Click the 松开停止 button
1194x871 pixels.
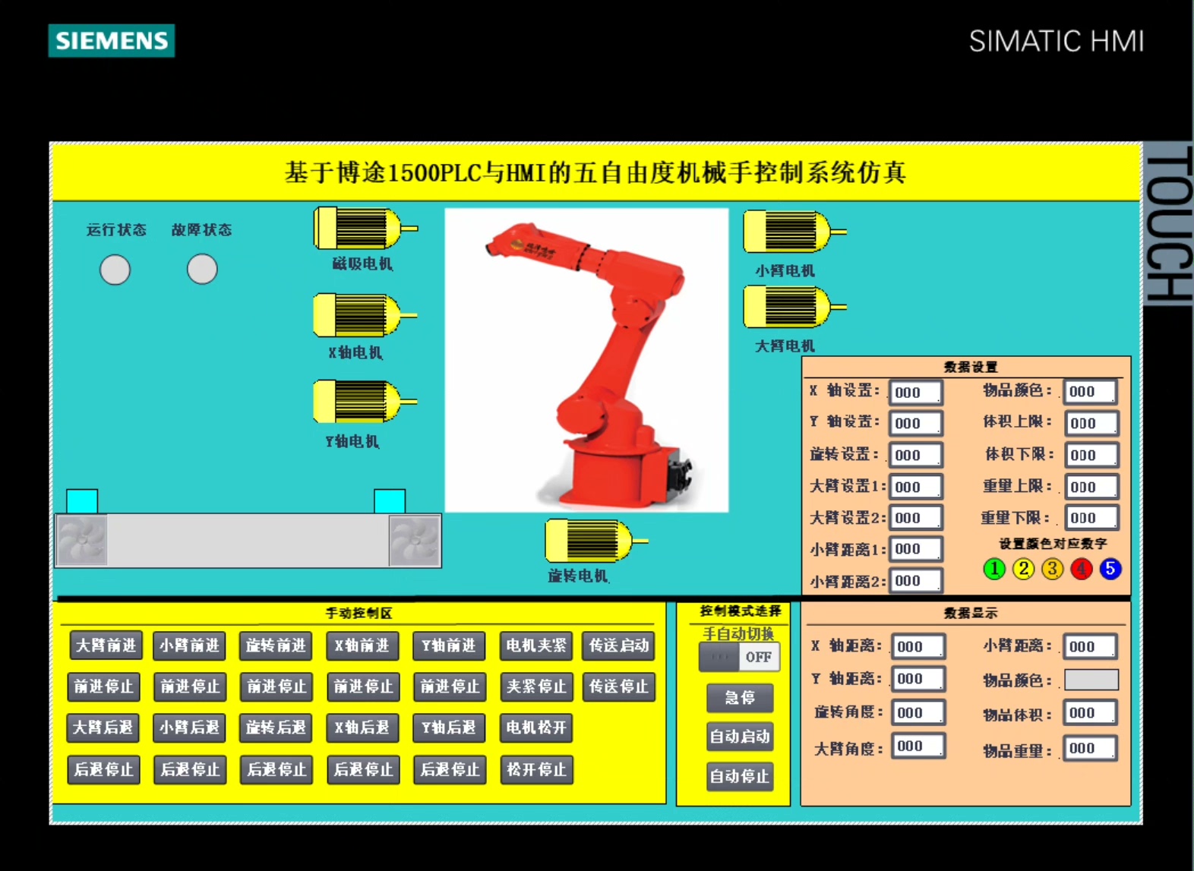536,770
